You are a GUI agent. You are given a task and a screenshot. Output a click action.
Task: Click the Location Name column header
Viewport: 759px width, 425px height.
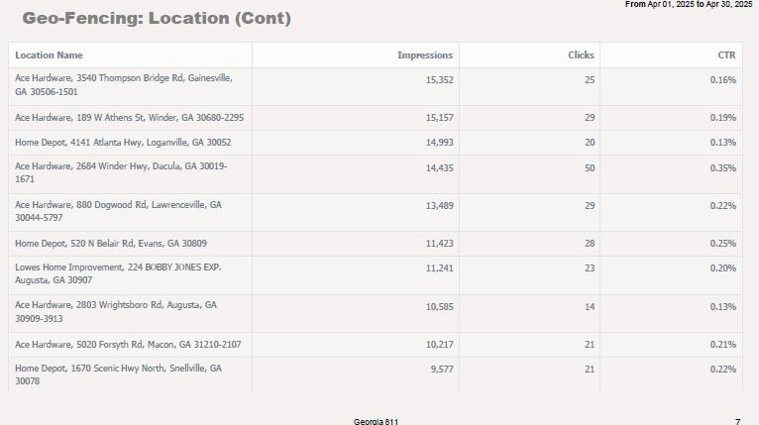point(49,55)
